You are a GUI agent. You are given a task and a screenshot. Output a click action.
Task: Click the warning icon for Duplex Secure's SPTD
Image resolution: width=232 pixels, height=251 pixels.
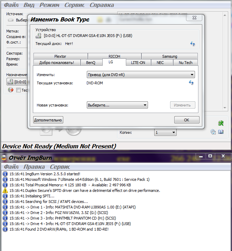5,190
